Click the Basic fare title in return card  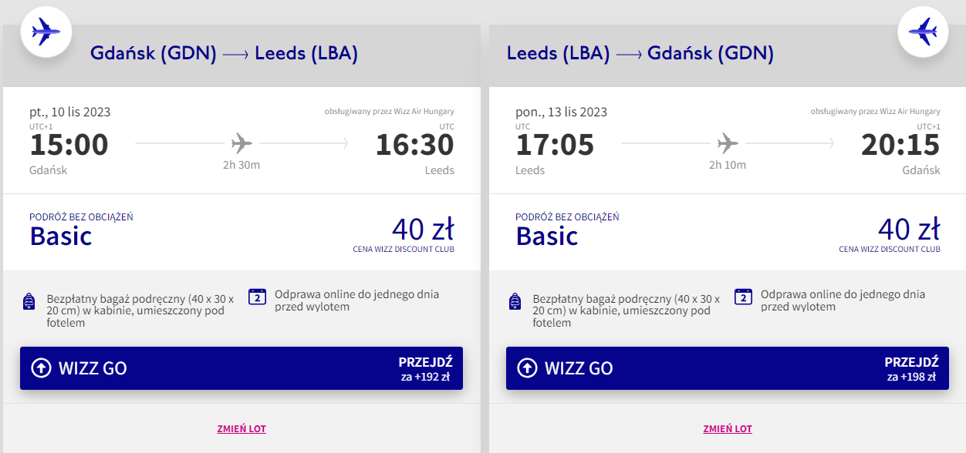point(547,236)
